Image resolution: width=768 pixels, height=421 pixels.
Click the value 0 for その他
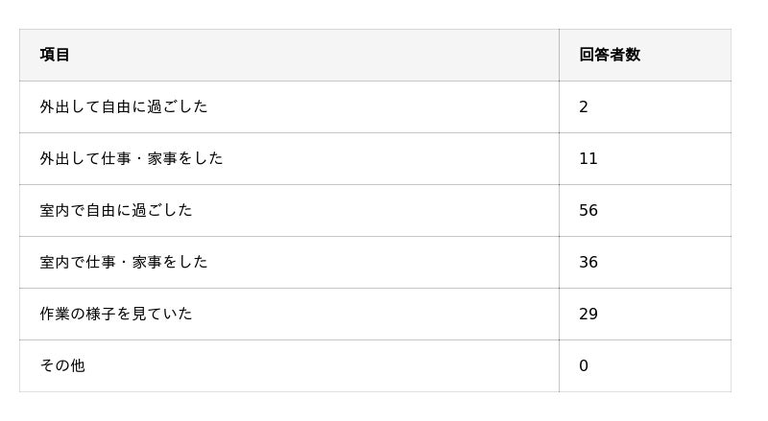pos(584,365)
